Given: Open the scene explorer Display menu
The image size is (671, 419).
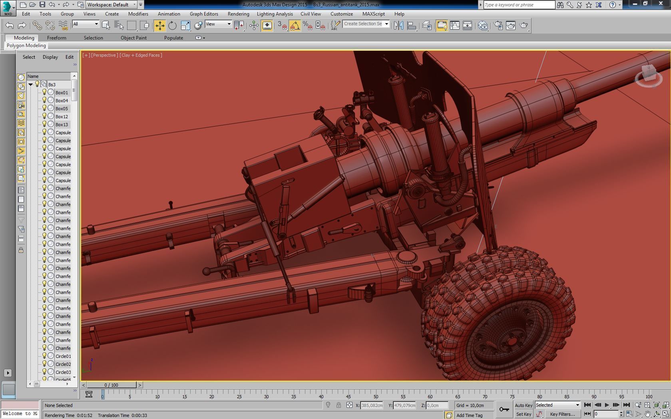Looking at the screenshot, I should tap(50, 57).
